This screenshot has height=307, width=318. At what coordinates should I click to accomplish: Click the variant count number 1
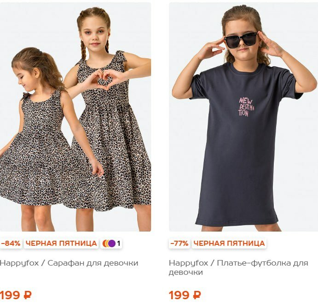119,243
